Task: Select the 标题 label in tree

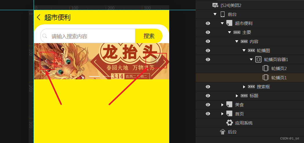Action: pyautogui.click(x=254, y=96)
